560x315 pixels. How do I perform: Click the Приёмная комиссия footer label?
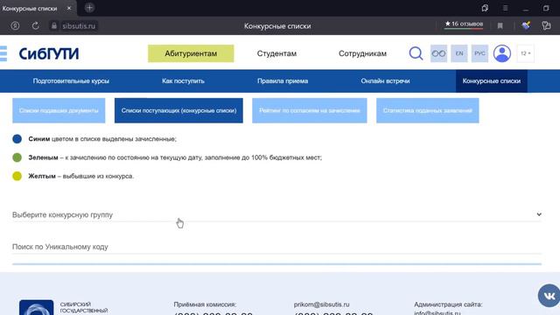(x=205, y=304)
